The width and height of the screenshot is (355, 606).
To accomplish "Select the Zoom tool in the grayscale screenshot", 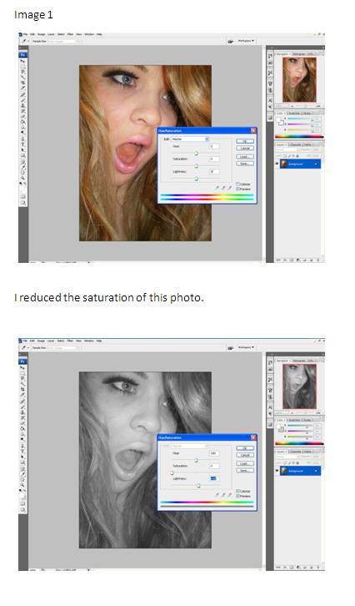I will (23, 485).
